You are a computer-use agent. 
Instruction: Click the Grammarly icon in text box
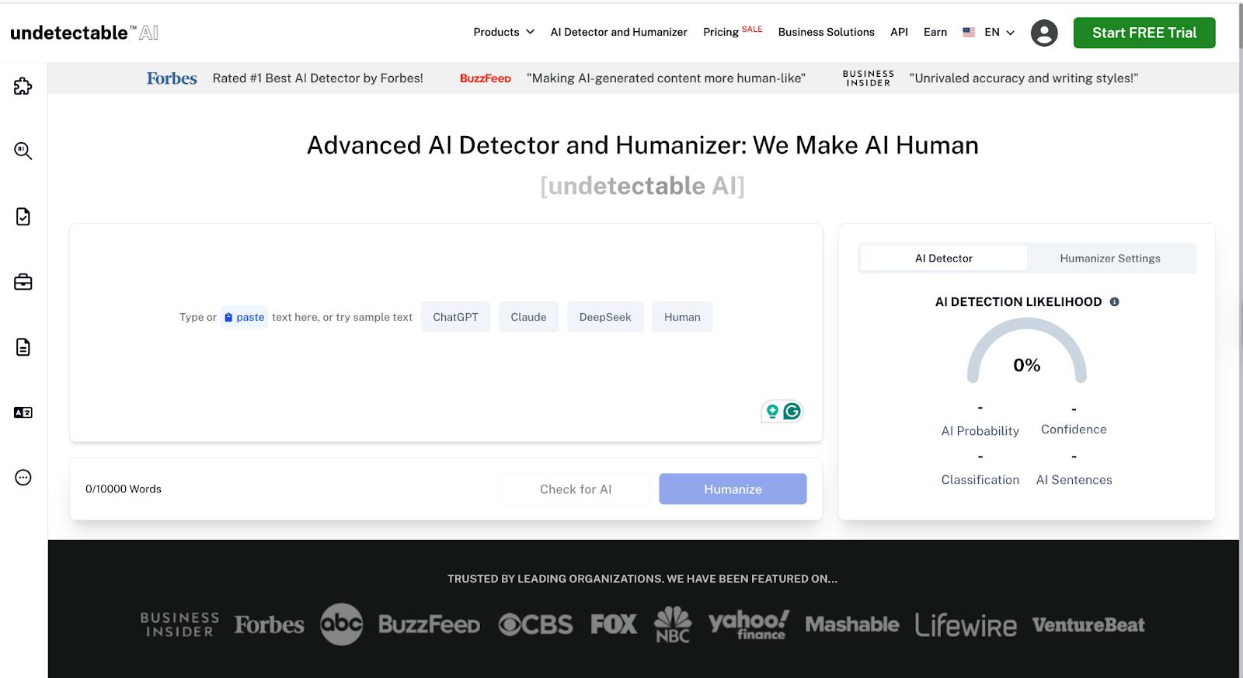click(x=792, y=411)
